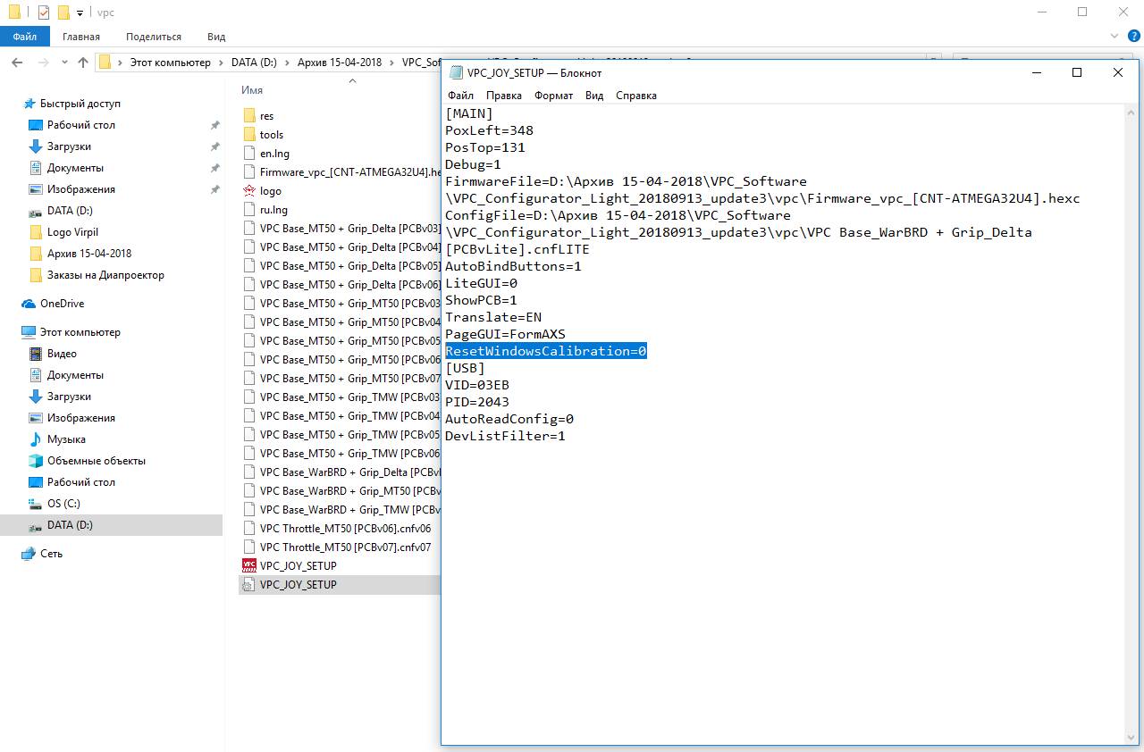Click the Этот компьютер breadcrumb in address bar
The image size is (1144, 752).
coord(171,63)
